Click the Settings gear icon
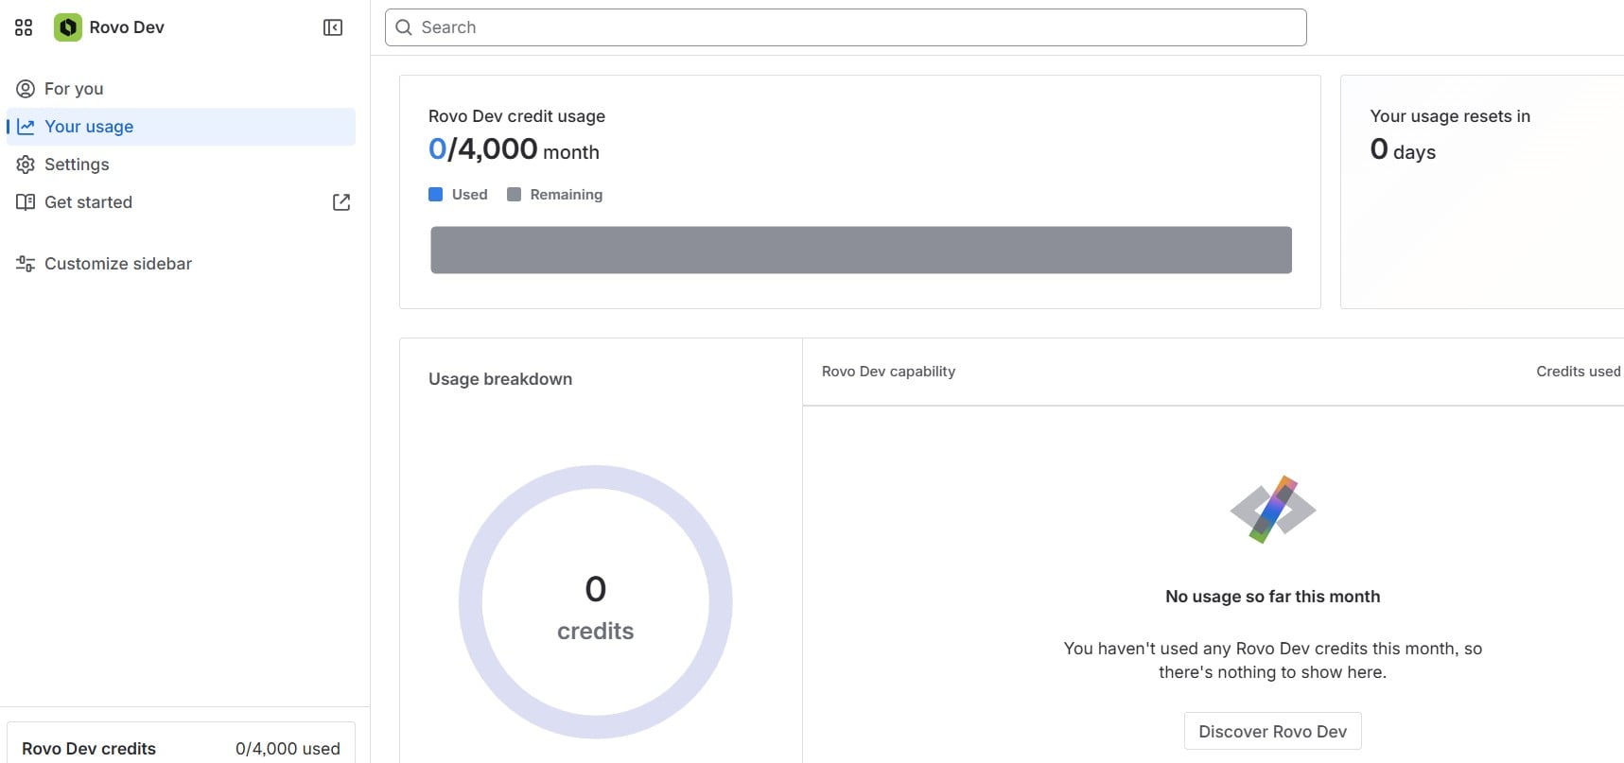1624x763 pixels. click(26, 165)
